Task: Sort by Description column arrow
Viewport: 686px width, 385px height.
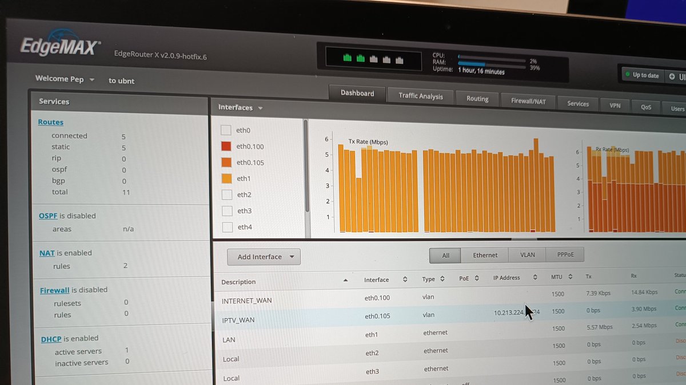Action: coord(345,280)
